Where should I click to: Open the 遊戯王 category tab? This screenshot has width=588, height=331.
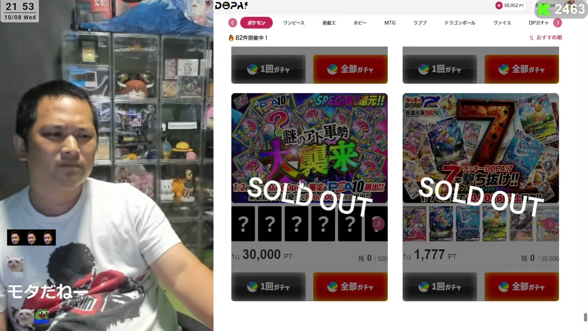click(329, 23)
